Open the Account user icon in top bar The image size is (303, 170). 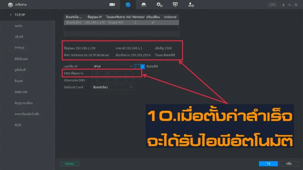[191, 4]
